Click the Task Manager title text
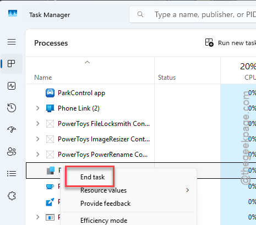This screenshot has width=256, height=225. (50, 15)
